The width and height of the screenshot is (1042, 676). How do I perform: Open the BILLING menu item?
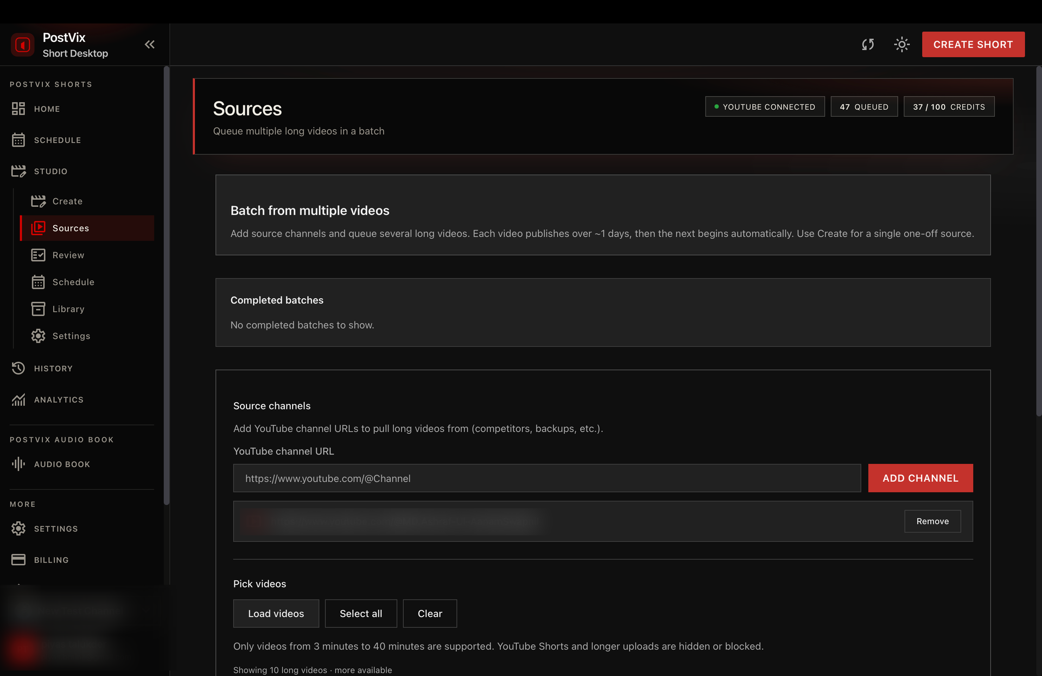pos(52,560)
